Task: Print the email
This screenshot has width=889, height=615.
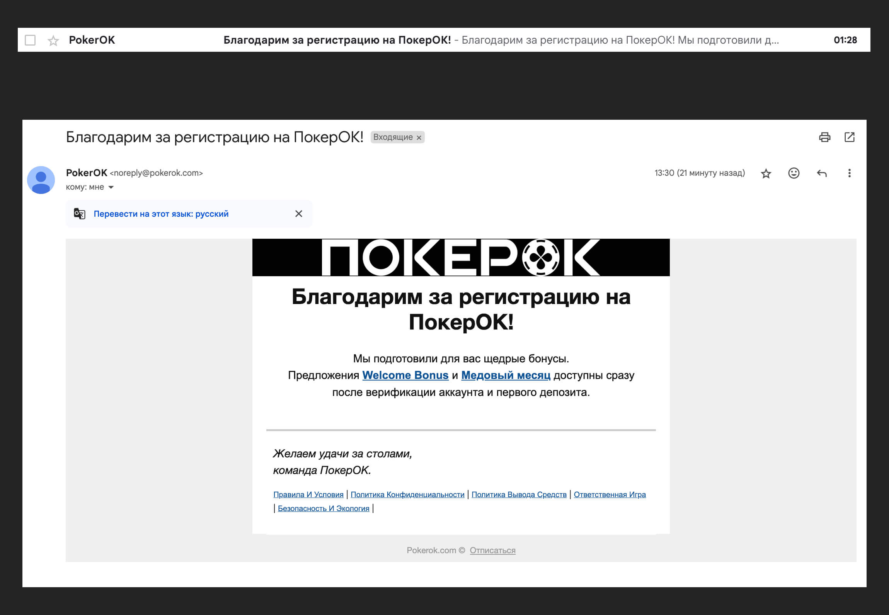Action: 826,137
